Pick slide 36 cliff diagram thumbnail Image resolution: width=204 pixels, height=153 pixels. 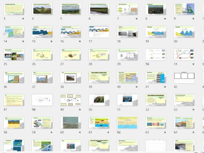[x=14, y=77]
